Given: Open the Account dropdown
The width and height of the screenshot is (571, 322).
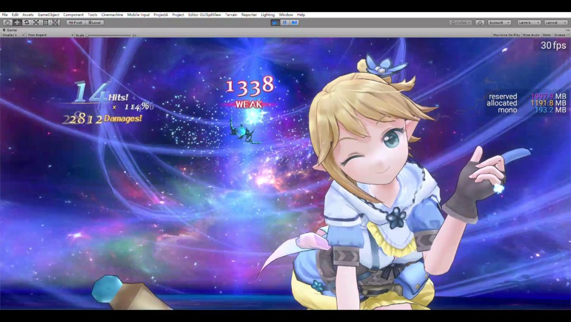Looking at the screenshot, I should pyautogui.click(x=499, y=23).
